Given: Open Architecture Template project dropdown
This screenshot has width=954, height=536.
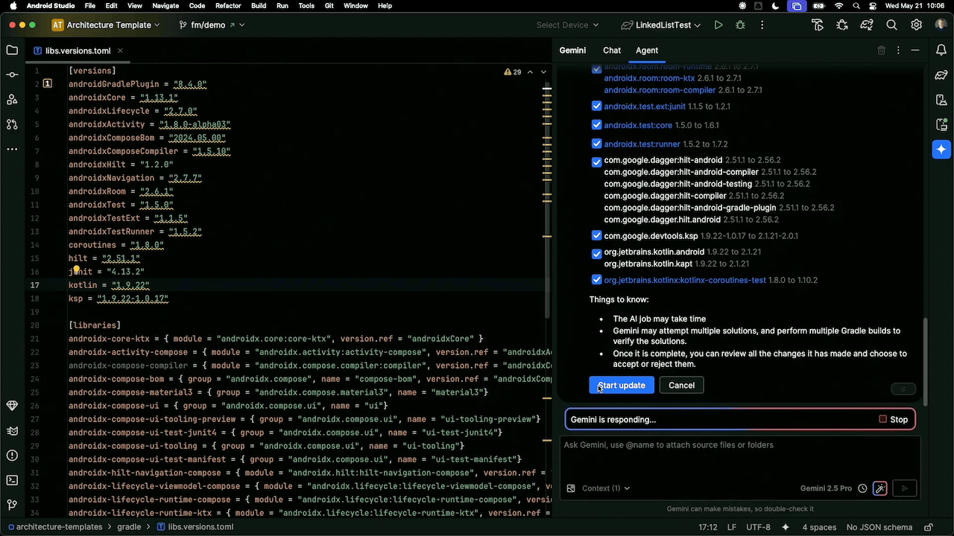Looking at the screenshot, I should [x=106, y=25].
